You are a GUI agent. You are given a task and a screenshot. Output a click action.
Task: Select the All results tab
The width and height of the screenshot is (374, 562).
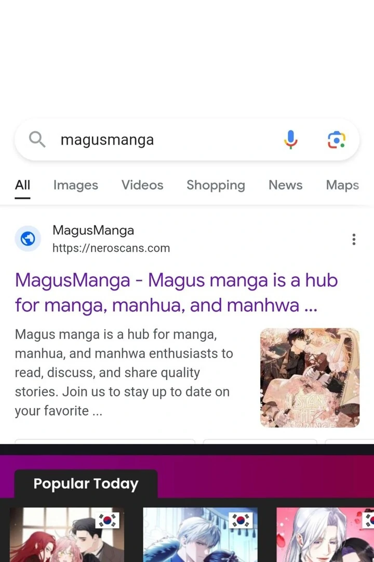[22, 185]
